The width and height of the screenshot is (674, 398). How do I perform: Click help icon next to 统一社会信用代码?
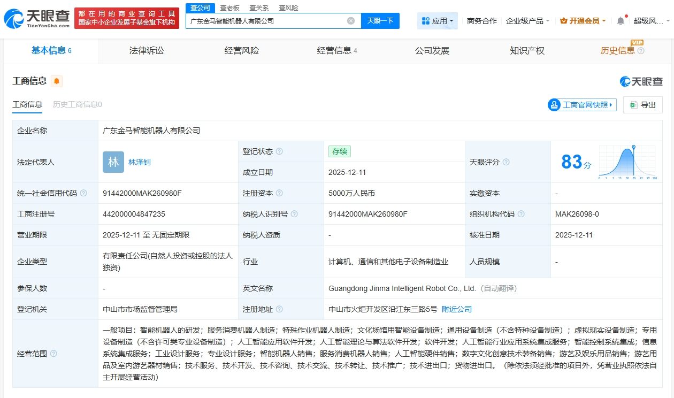point(83,193)
